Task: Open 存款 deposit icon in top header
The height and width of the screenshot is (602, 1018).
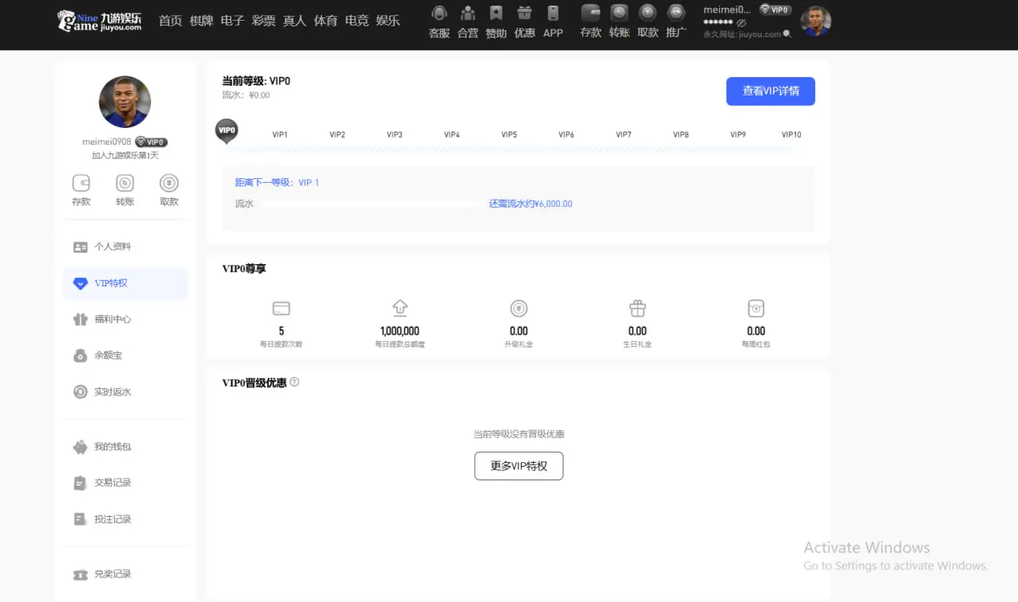Action: coord(590,14)
